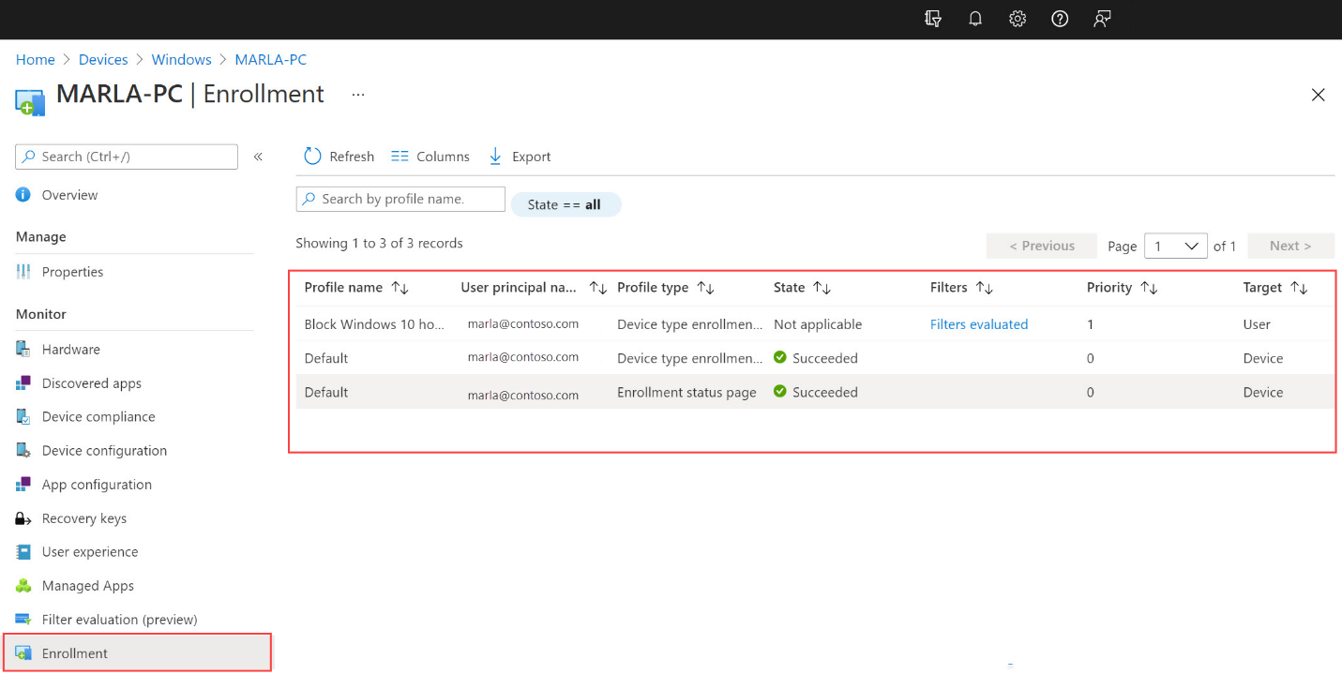
Task: Open the settings gear icon
Action: click(x=1018, y=19)
